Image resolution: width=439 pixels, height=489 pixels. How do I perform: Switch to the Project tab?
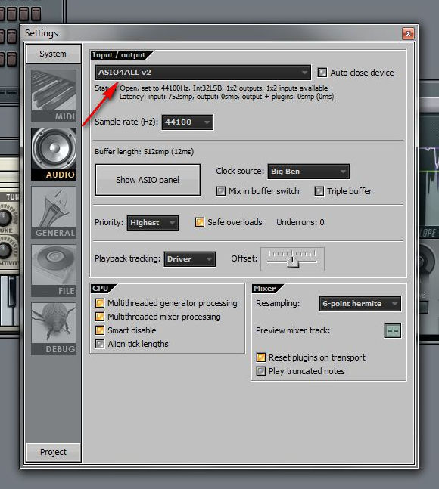[x=54, y=452]
